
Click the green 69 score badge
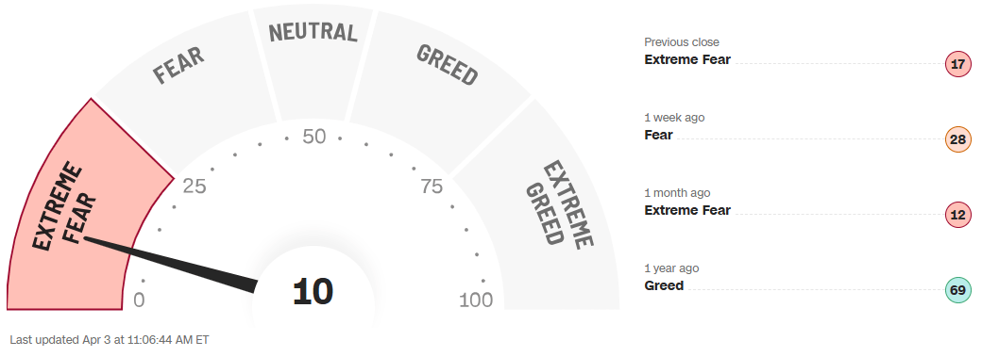coord(957,291)
